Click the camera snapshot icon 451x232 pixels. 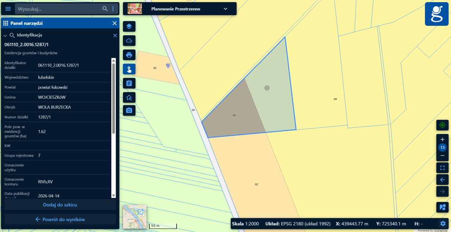pyautogui.click(x=129, y=111)
